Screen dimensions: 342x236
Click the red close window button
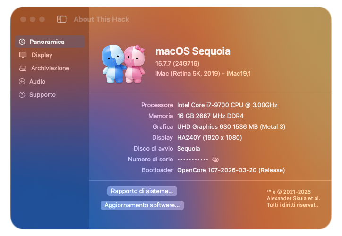click(23, 19)
